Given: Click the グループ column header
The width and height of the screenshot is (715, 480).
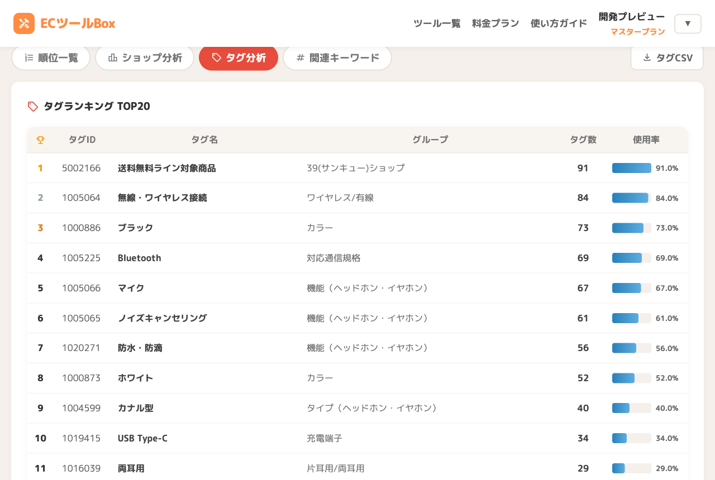Looking at the screenshot, I should point(430,140).
